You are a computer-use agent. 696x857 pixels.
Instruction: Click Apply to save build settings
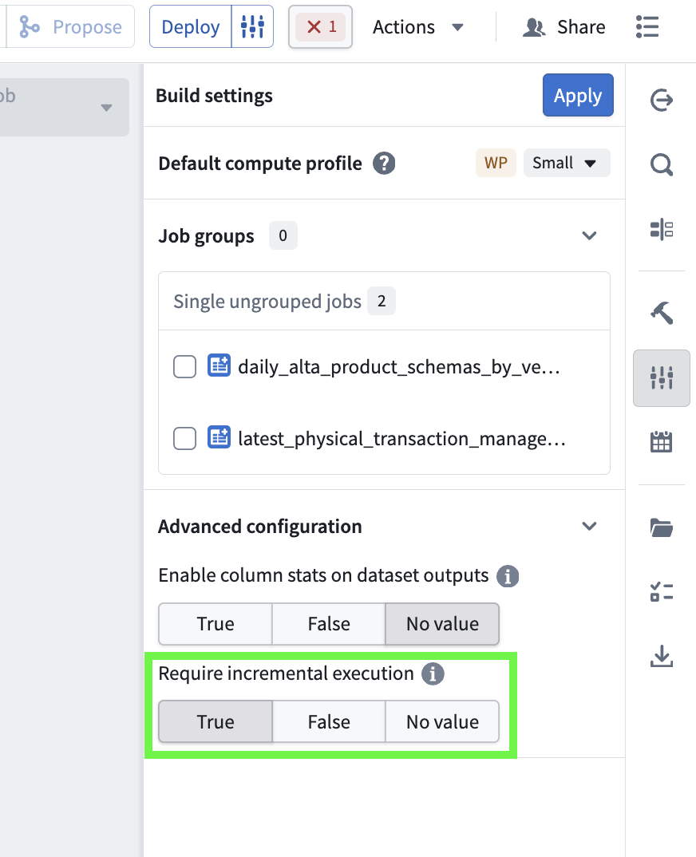[578, 95]
